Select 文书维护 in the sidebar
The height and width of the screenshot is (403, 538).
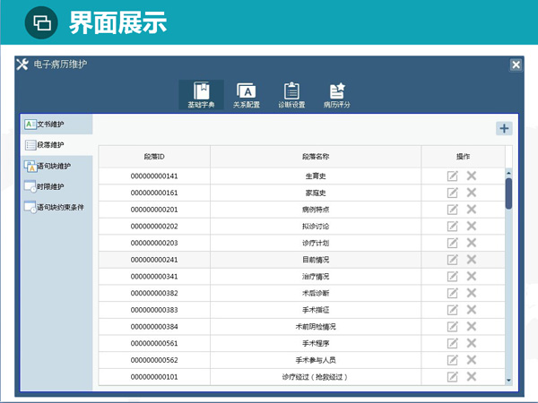(56, 124)
